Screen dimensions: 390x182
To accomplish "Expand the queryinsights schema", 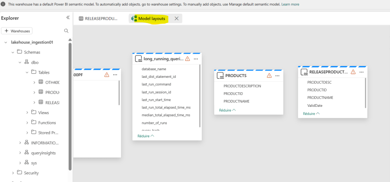I will coord(20,153).
